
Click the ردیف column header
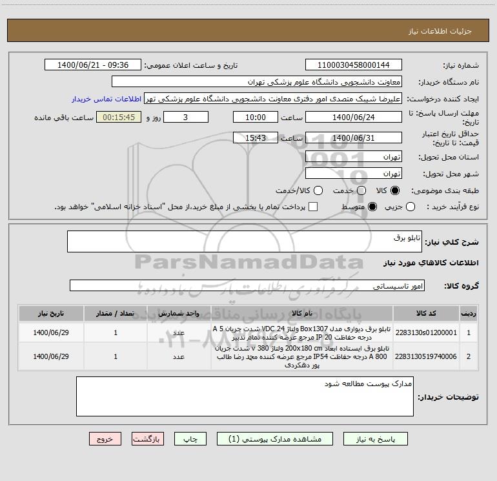pos(469,313)
